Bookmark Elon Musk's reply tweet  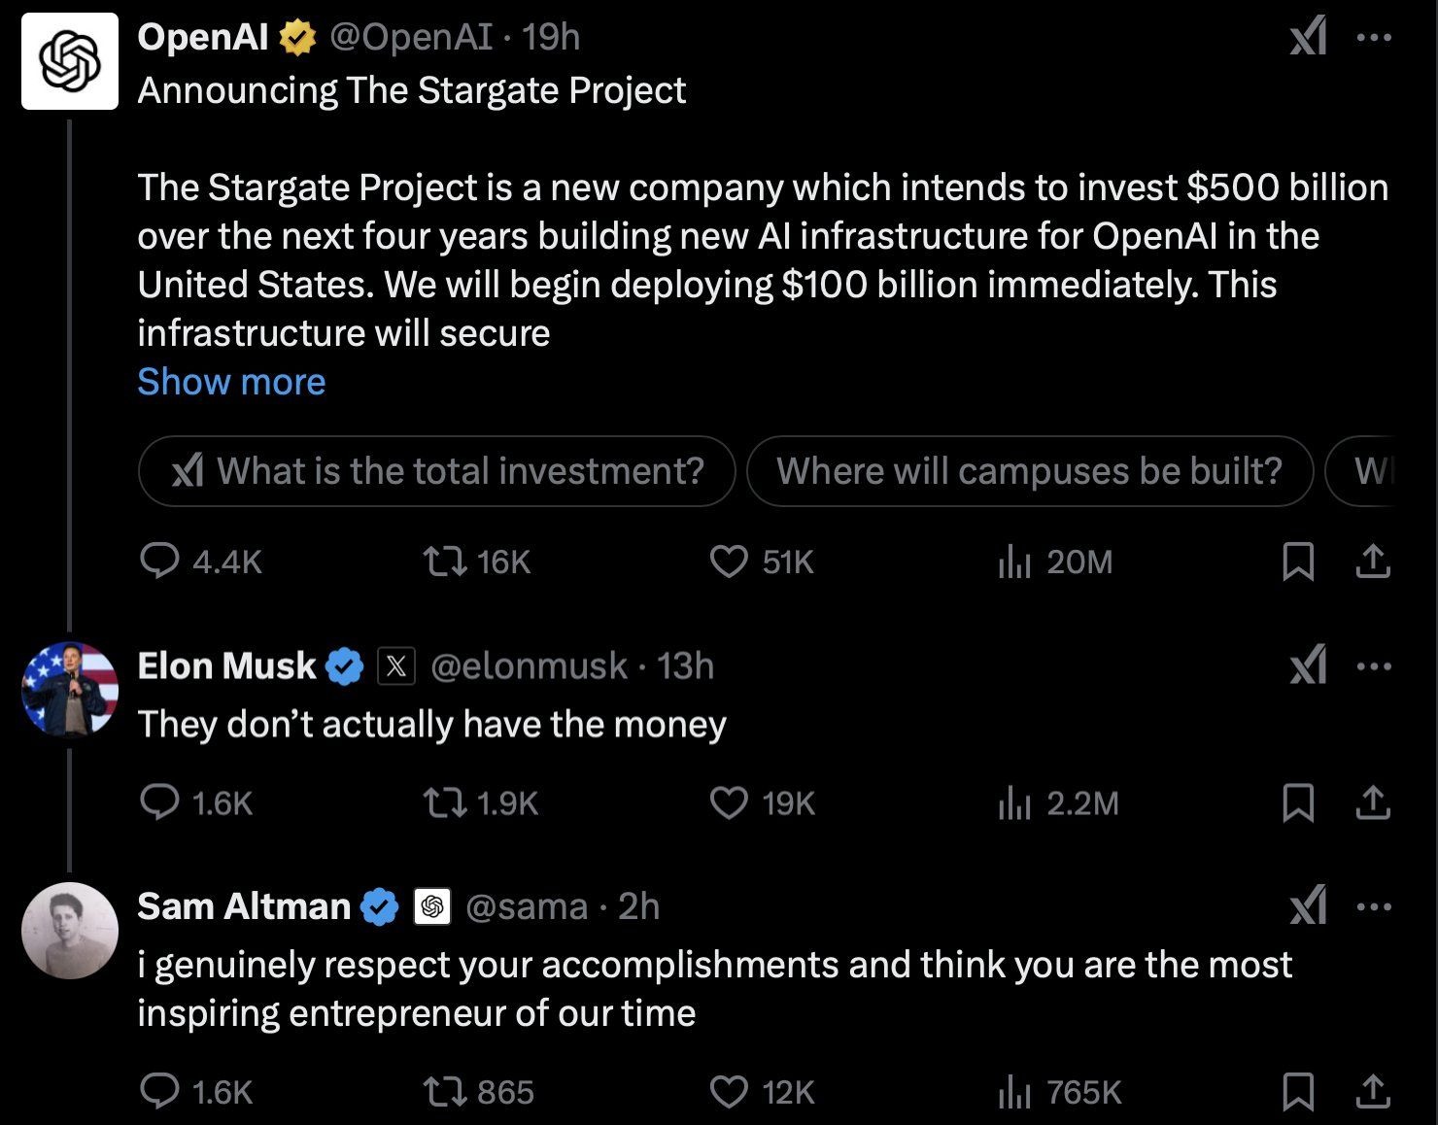pyautogui.click(x=1298, y=803)
